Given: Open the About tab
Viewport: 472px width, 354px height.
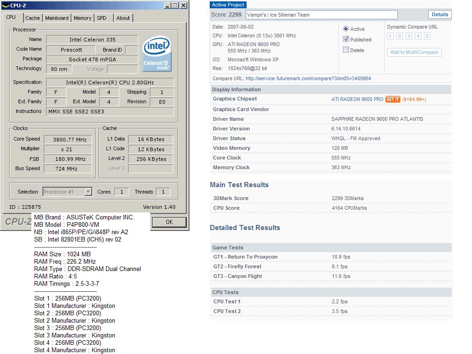Looking at the screenshot, I should pos(123,18).
